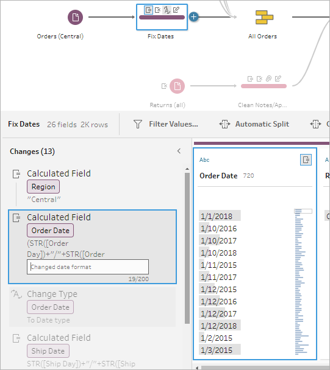
Task: Click the edit pencil icon on Clean Notes step
Action: pyautogui.click(x=278, y=79)
